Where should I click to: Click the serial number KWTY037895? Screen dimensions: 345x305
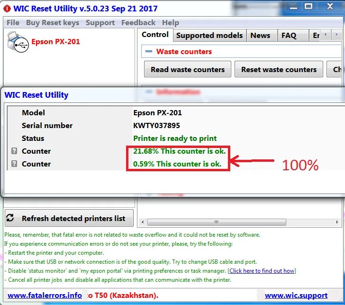point(156,126)
